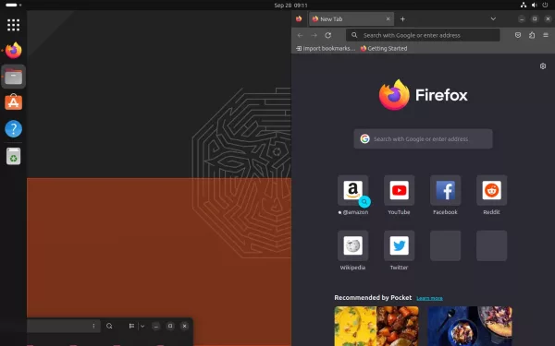Screen dimensions: 555x346
Task: Open the blue bowl Pocket story thumbnail
Action: pyautogui.click(x=470, y=327)
